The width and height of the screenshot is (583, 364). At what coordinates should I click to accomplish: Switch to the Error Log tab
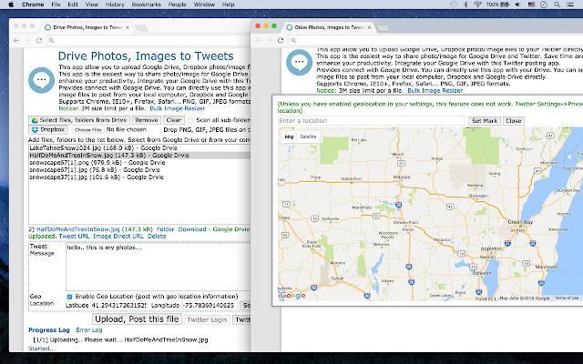89,329
